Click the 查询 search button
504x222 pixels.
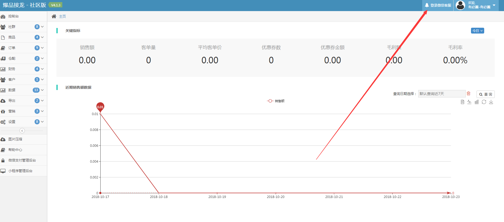(x=486, y=94)
